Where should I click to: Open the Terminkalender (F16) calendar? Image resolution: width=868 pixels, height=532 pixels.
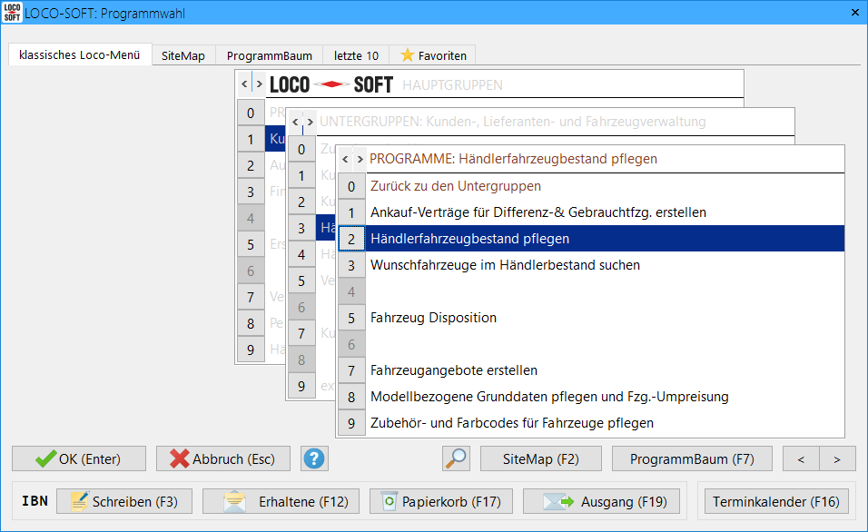(776, 501)
